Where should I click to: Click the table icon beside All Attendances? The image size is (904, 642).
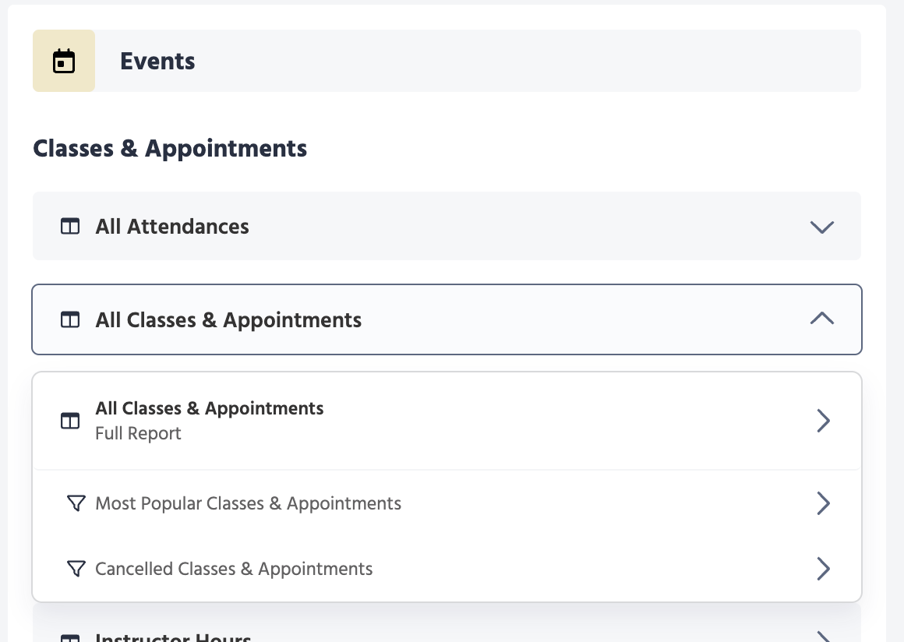pyautogui.click(x=70, y=227)
